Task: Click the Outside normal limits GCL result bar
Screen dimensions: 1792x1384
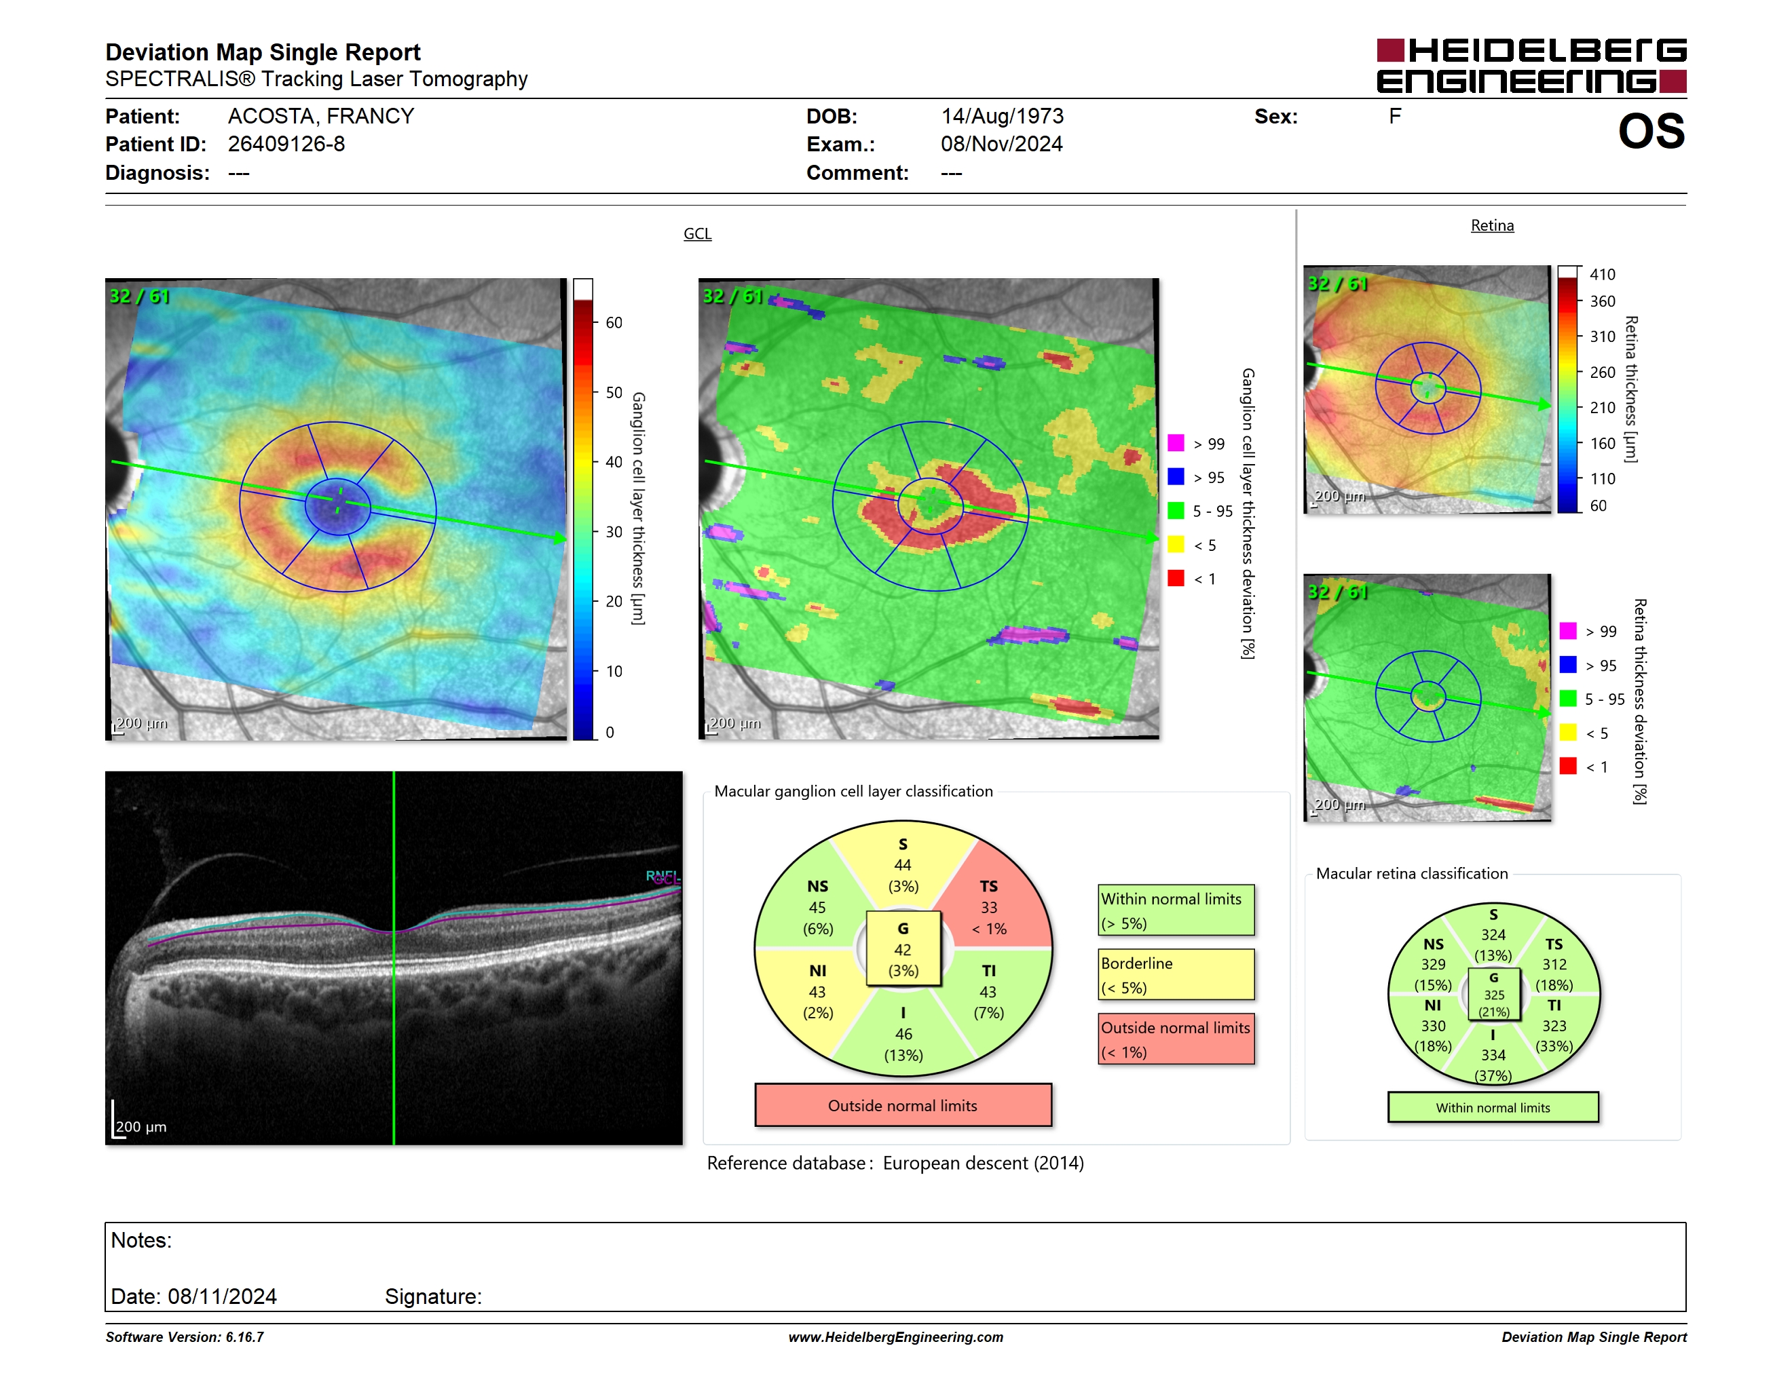Action: (903, 1105)
